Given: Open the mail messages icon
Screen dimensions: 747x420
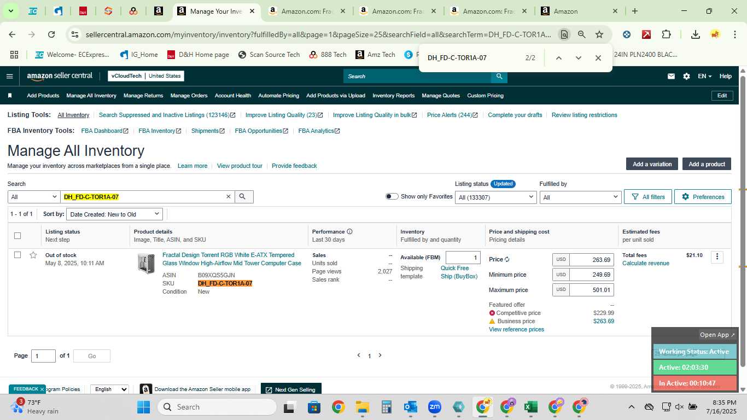Looking at the screenshot, I should click(x=671, y=76).
